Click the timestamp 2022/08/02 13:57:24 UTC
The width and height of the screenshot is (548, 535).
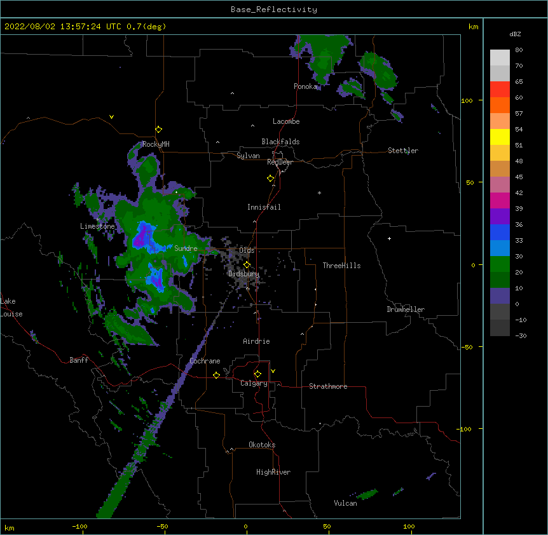click(x=62, y=27)
